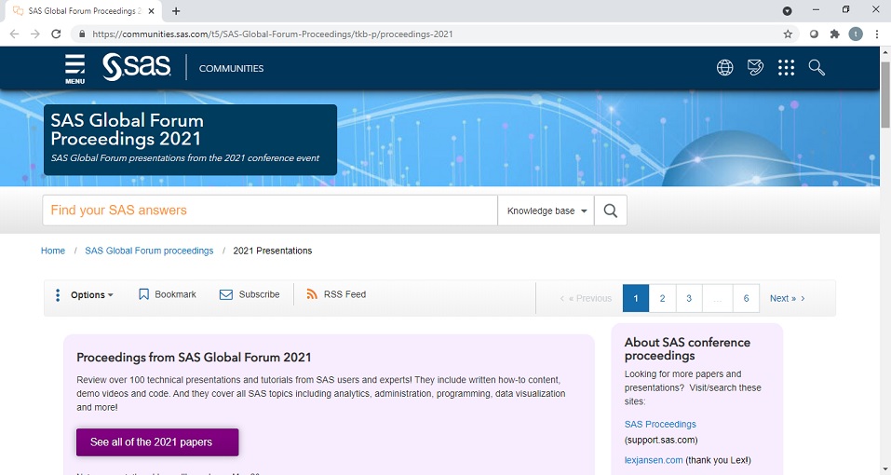Expand the Options dropdown

pos(91,295)
